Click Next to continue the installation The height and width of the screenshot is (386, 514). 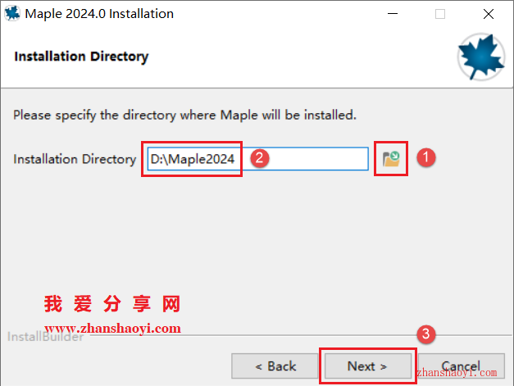point(368,366)
